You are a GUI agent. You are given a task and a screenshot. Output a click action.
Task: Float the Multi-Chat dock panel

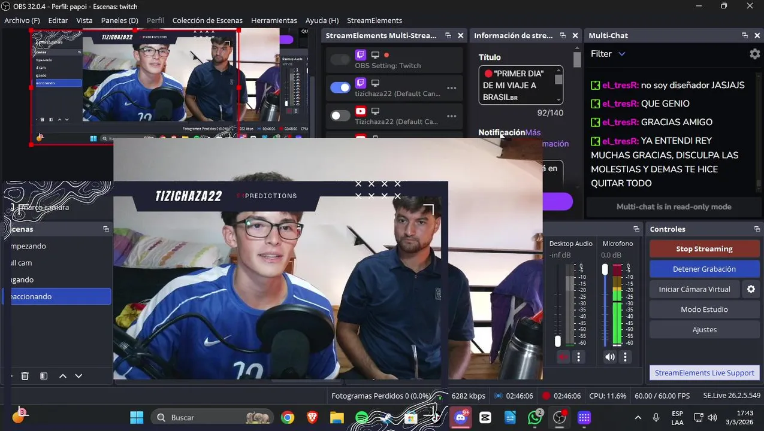point(745,36)
